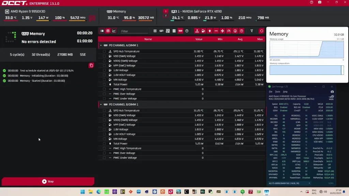Open OCCT help in title bar
The image size is (349, 196).
pyautogui.click(x=312, y=2)
